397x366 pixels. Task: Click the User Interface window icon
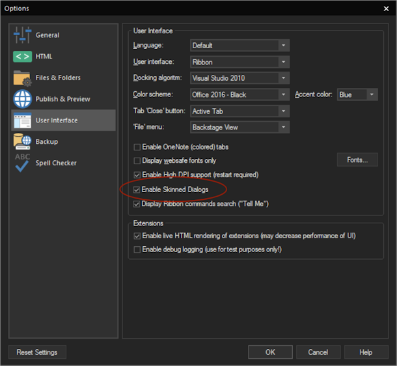click(x=22, y=120)
